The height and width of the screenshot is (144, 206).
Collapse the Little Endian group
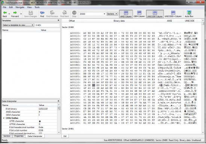[x=4, y=118]
